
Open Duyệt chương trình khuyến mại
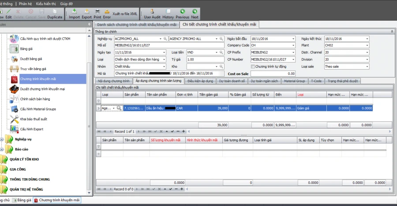42,89
